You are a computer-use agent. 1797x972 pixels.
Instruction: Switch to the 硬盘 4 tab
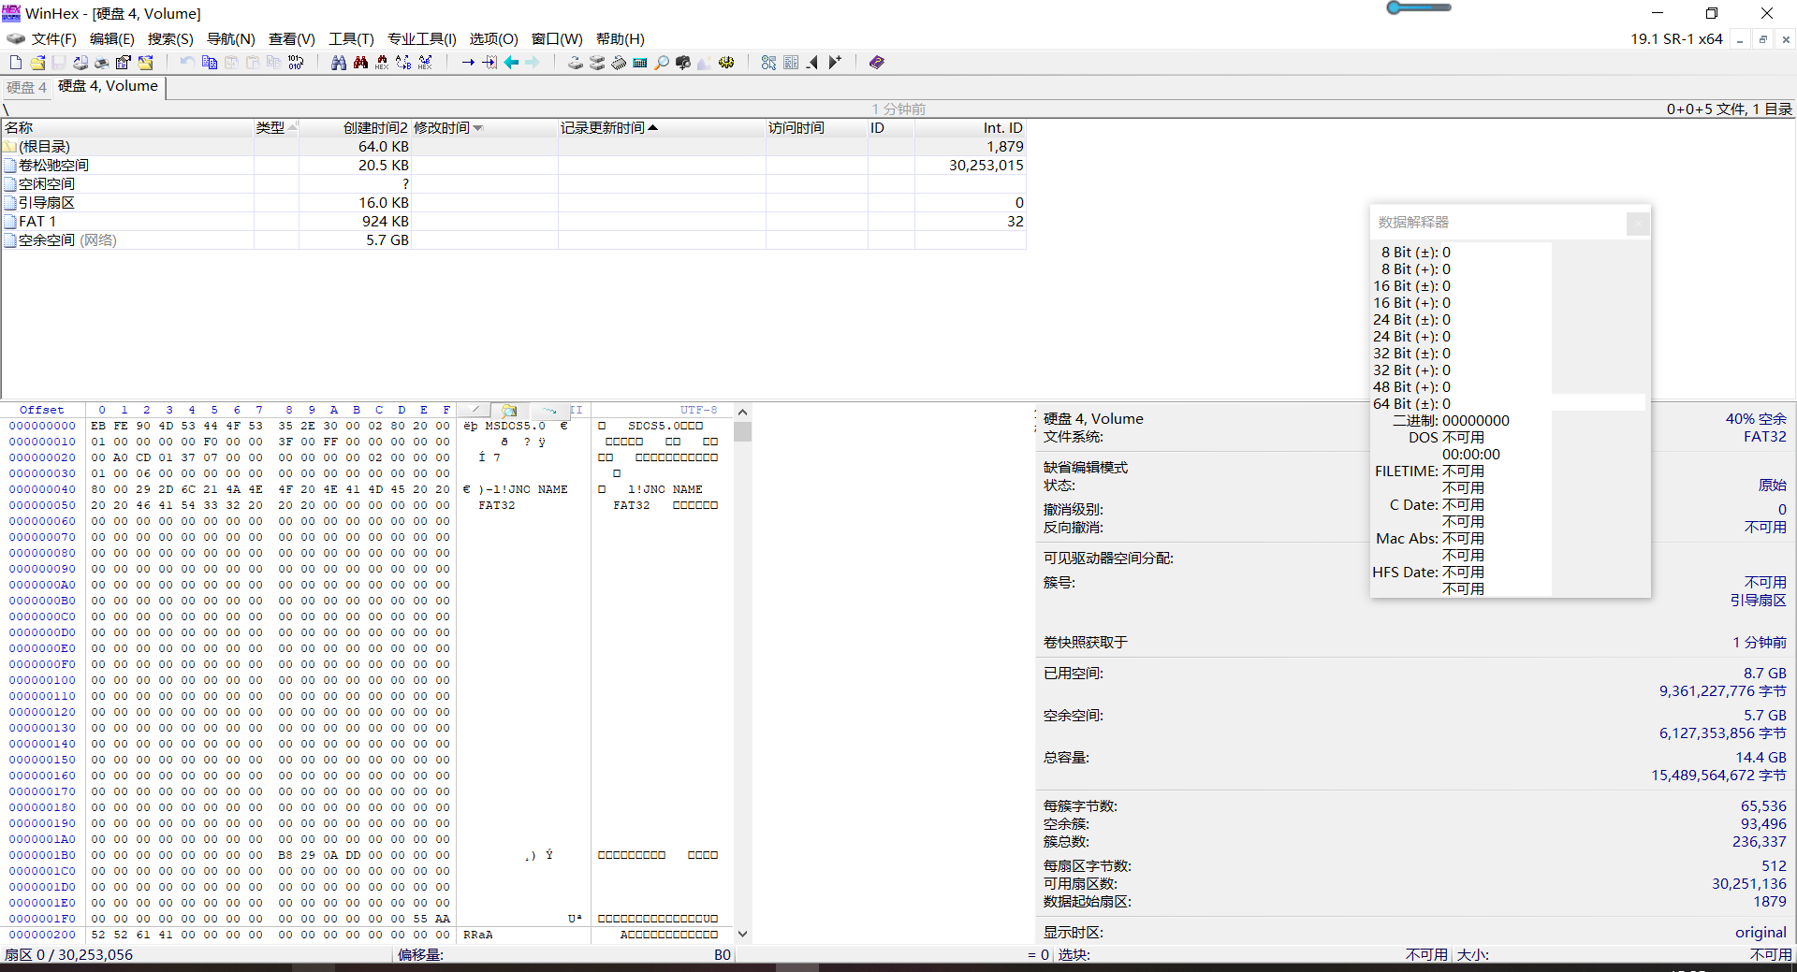click(26, 87)
